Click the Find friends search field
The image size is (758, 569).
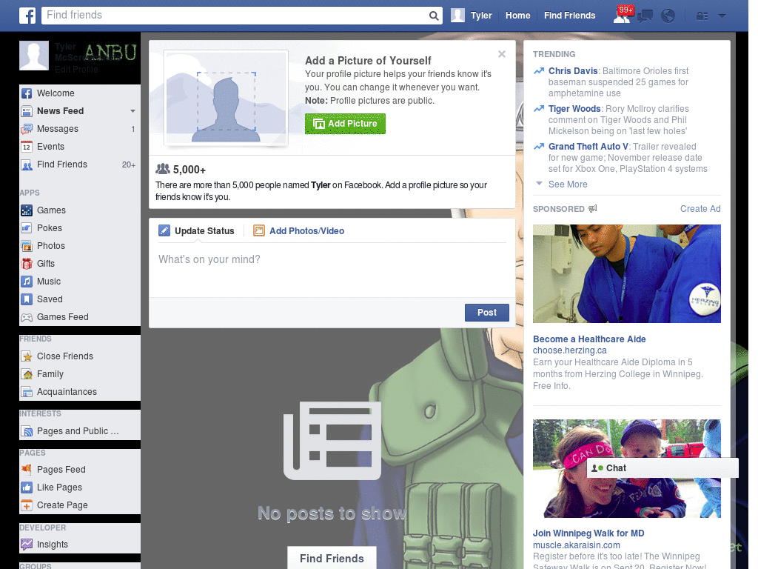[x=236, y=16]
